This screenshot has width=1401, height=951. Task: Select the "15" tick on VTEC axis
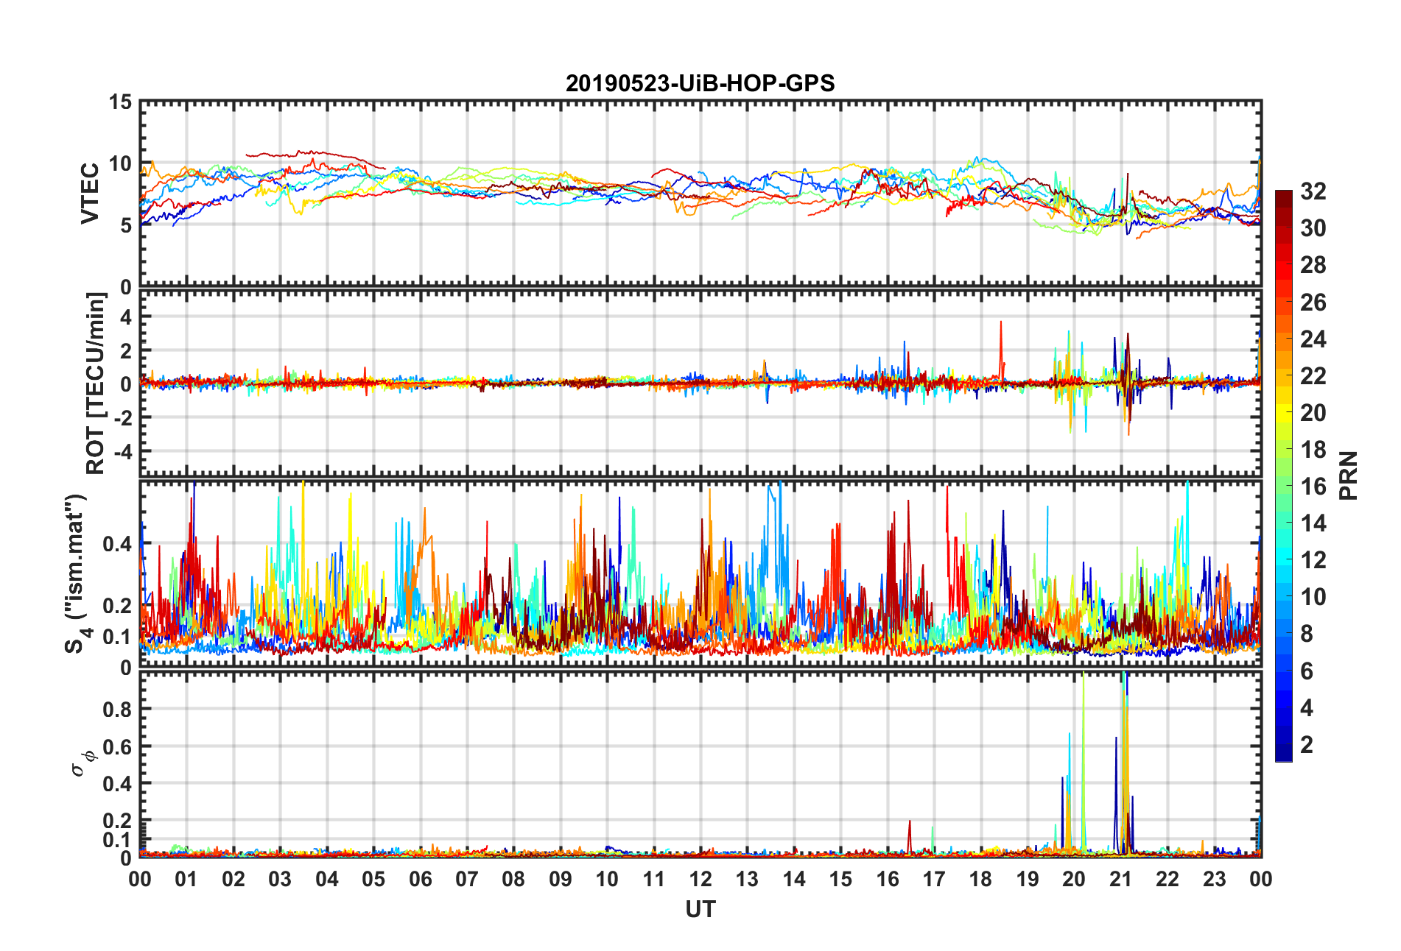[x=120, y=102]
